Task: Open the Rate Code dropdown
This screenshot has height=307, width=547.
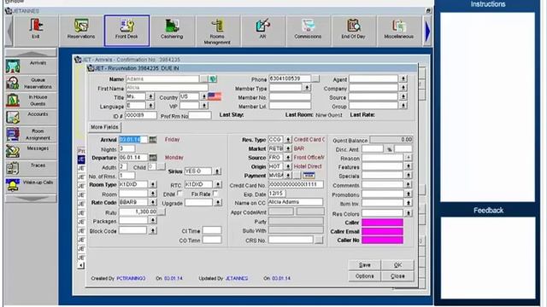Action: [153, 202]
